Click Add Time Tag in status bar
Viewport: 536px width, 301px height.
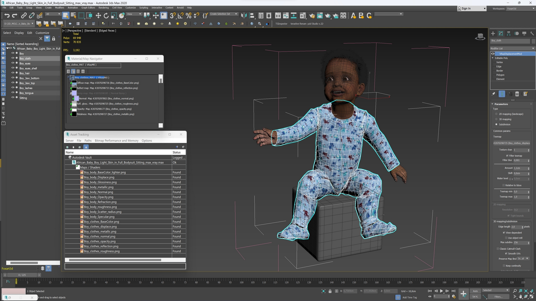(410, 297)
